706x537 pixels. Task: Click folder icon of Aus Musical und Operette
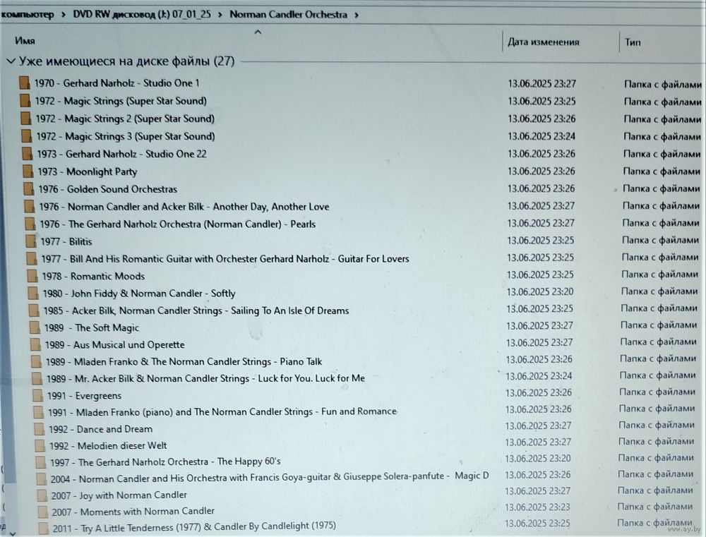35,345
